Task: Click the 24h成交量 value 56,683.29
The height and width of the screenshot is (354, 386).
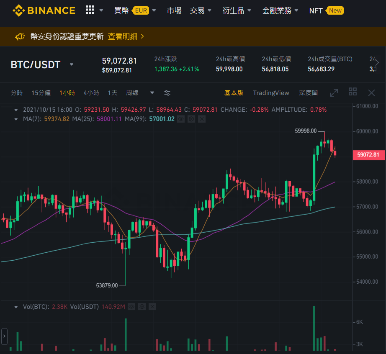Action: point(321,69)
